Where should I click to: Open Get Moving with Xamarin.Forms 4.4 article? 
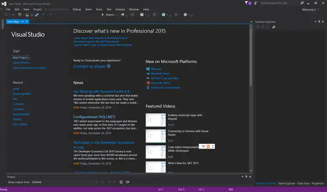(101, 91)
